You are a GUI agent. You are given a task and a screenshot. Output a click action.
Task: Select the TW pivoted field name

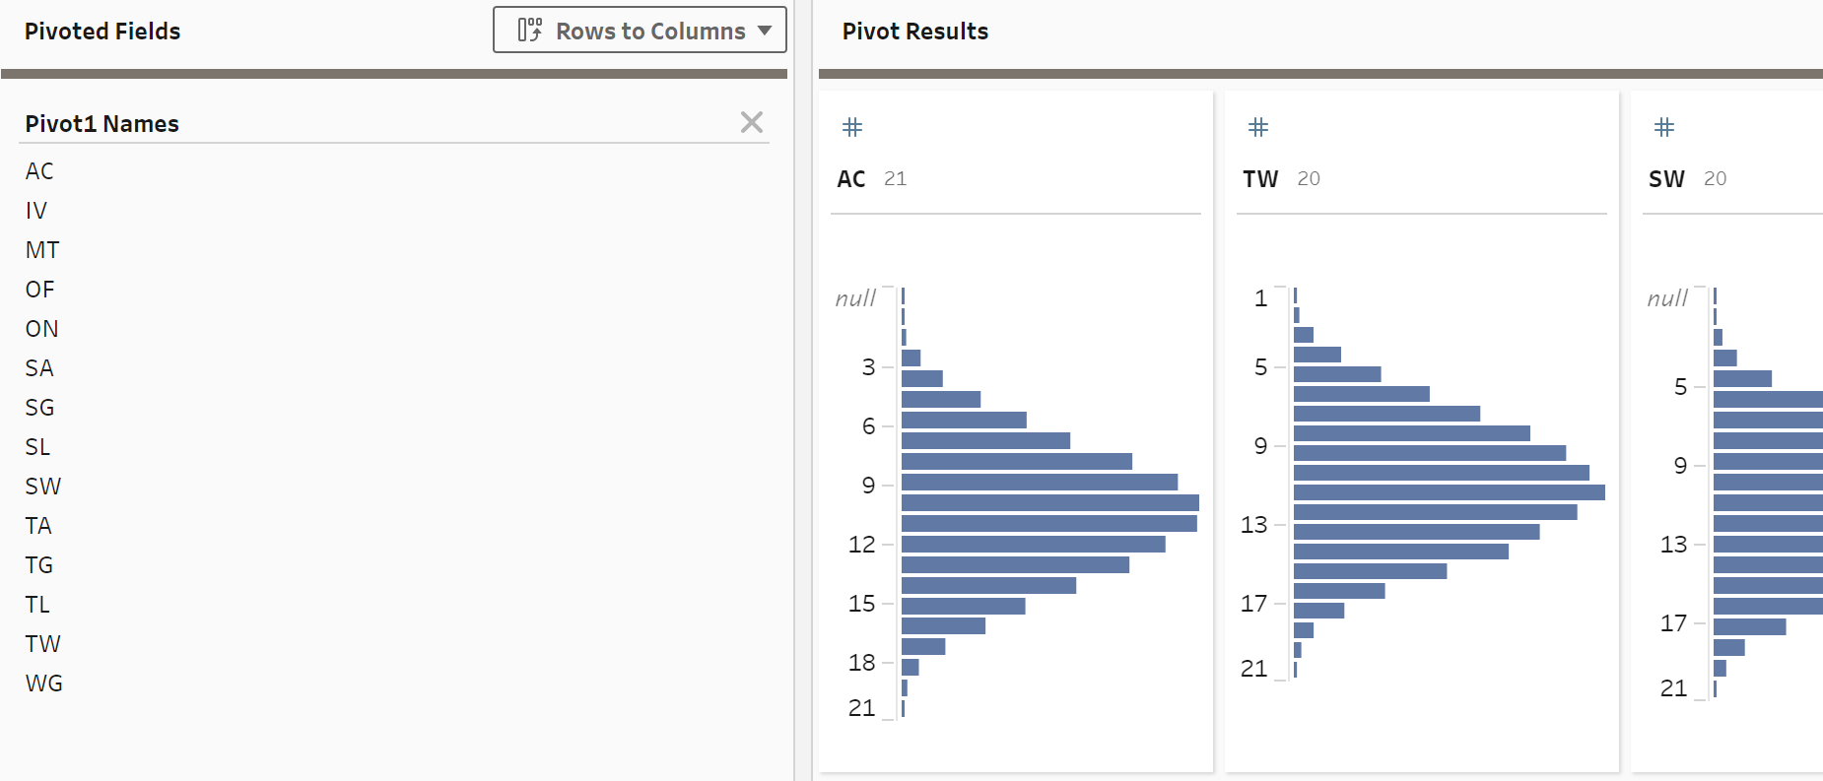coord(43,644)
